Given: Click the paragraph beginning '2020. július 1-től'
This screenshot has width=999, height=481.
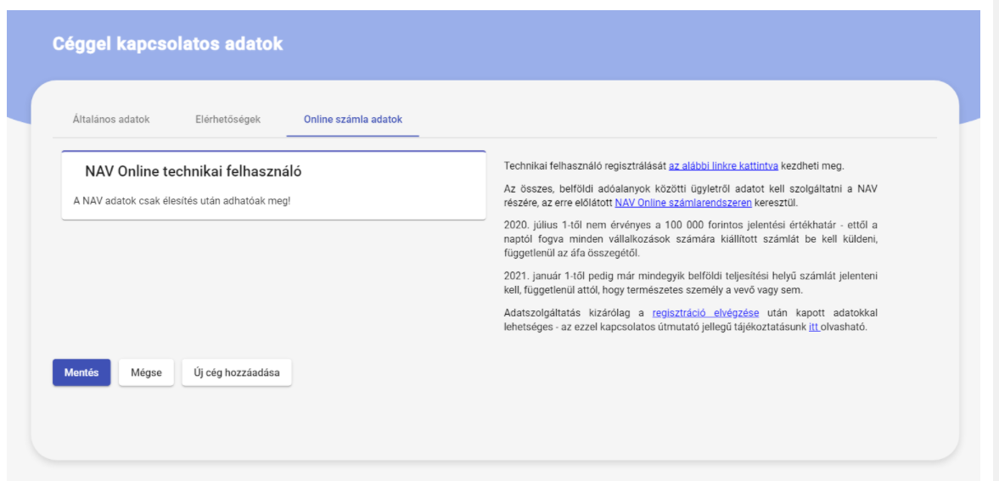Looking at the screenshot, I should coord(693,239).
